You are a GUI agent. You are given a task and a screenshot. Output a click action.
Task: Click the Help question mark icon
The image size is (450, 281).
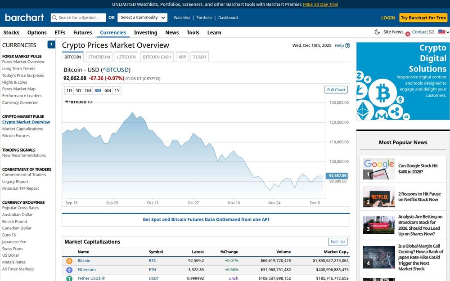click(347, 45)
